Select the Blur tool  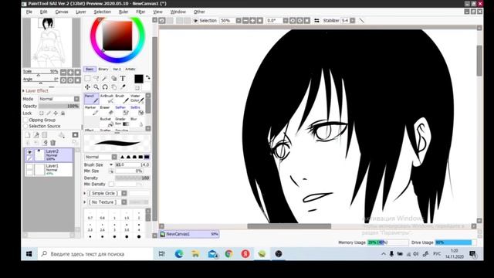pyautogui.click(x=137, y=122)
